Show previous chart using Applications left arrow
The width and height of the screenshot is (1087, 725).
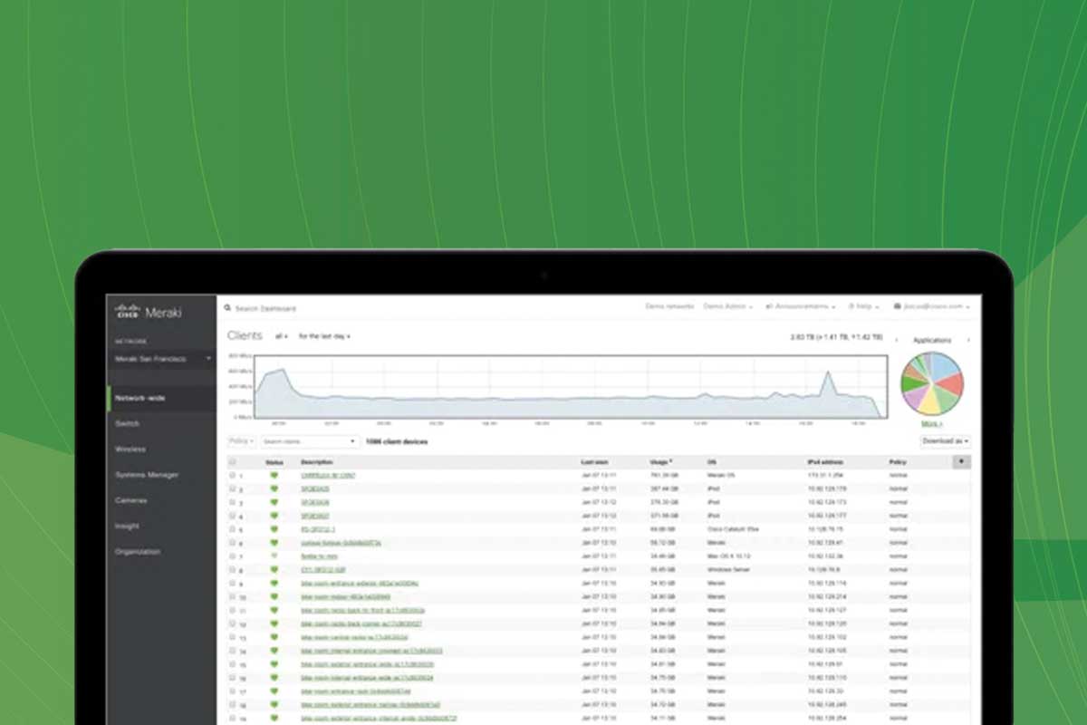point(897,341)
